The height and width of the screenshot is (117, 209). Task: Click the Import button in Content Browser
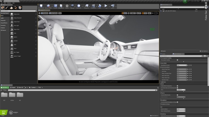tap(13, 87)
